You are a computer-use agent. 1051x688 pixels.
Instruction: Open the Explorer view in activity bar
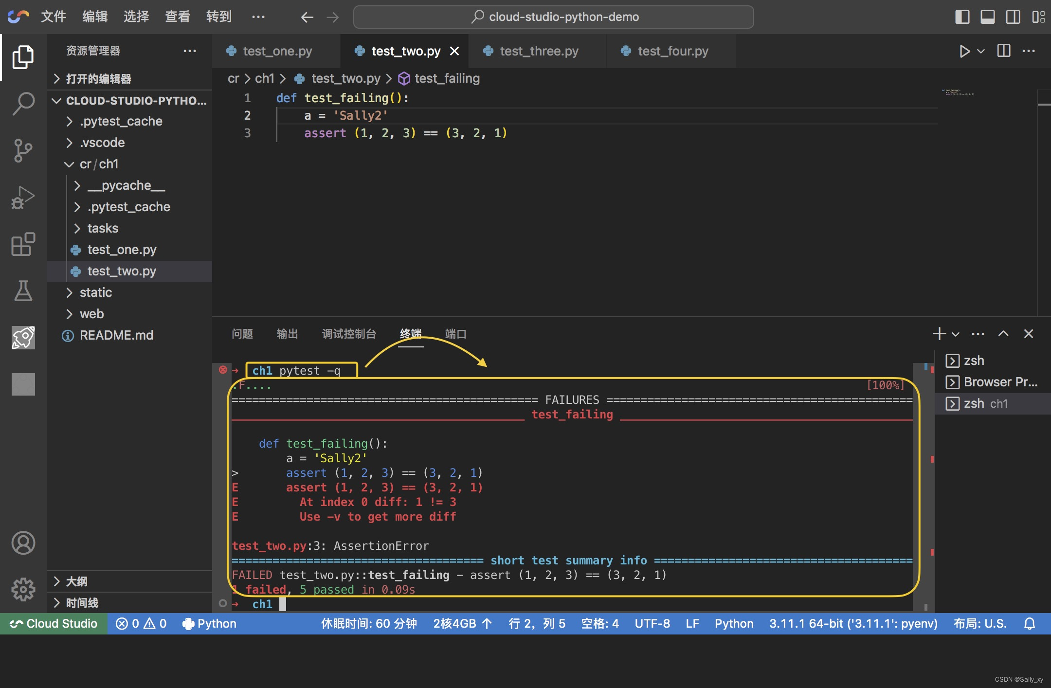(23, 57)
